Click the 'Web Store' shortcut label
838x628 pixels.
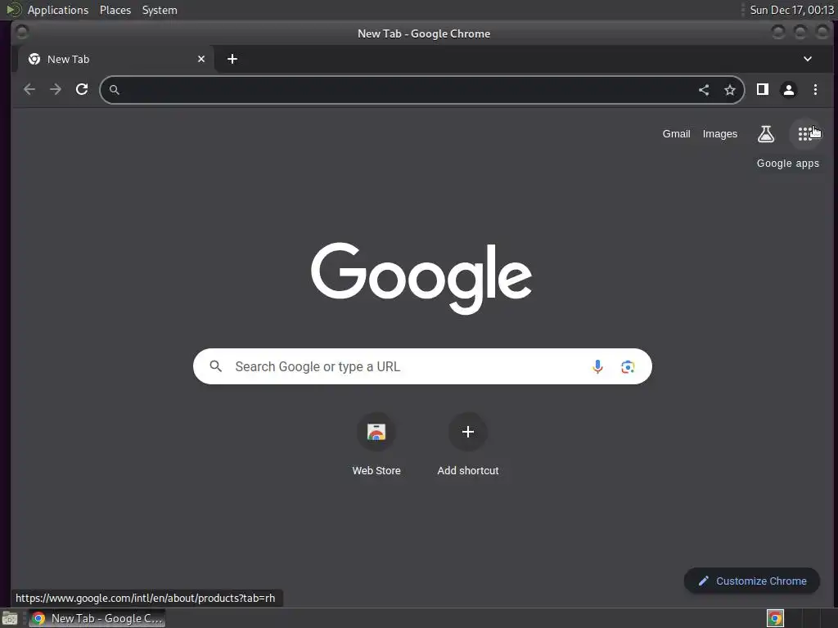tap(376, 470)
